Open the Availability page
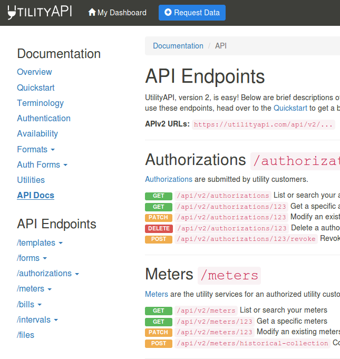 pos(37,134)
